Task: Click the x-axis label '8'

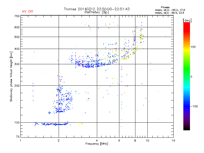Action: point(135,141)
